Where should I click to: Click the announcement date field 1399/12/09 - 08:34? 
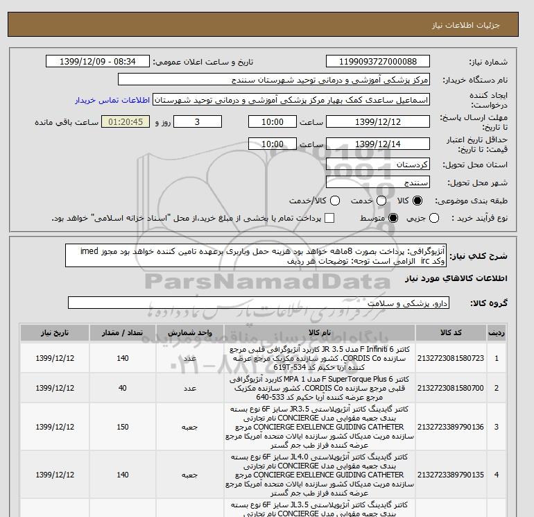pos(97,61)
